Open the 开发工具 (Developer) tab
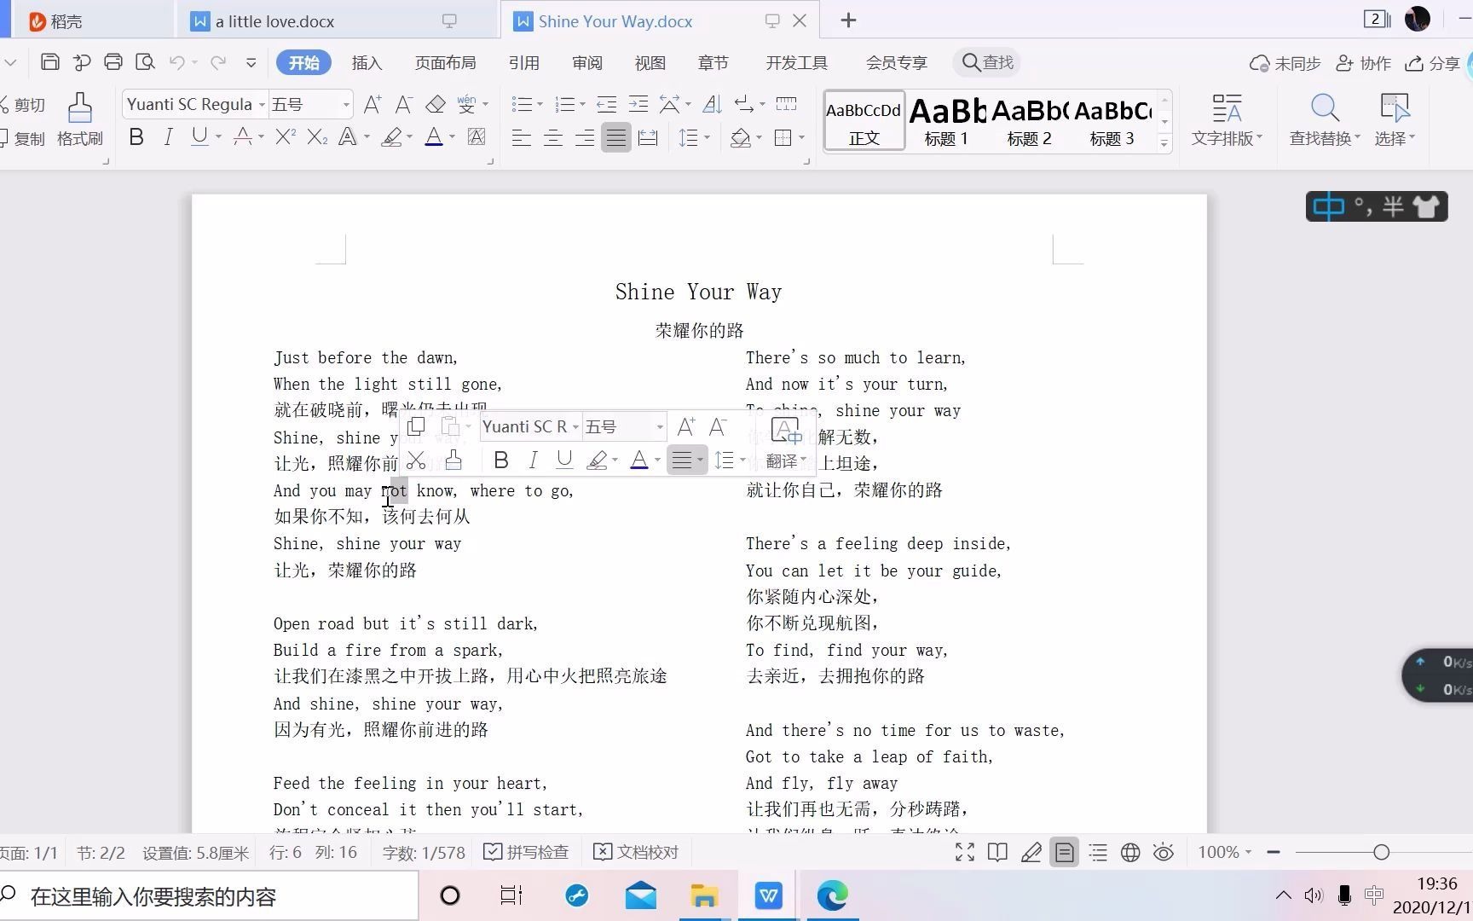This screenshot has width=1473, height=921. [x=796, y=62]
